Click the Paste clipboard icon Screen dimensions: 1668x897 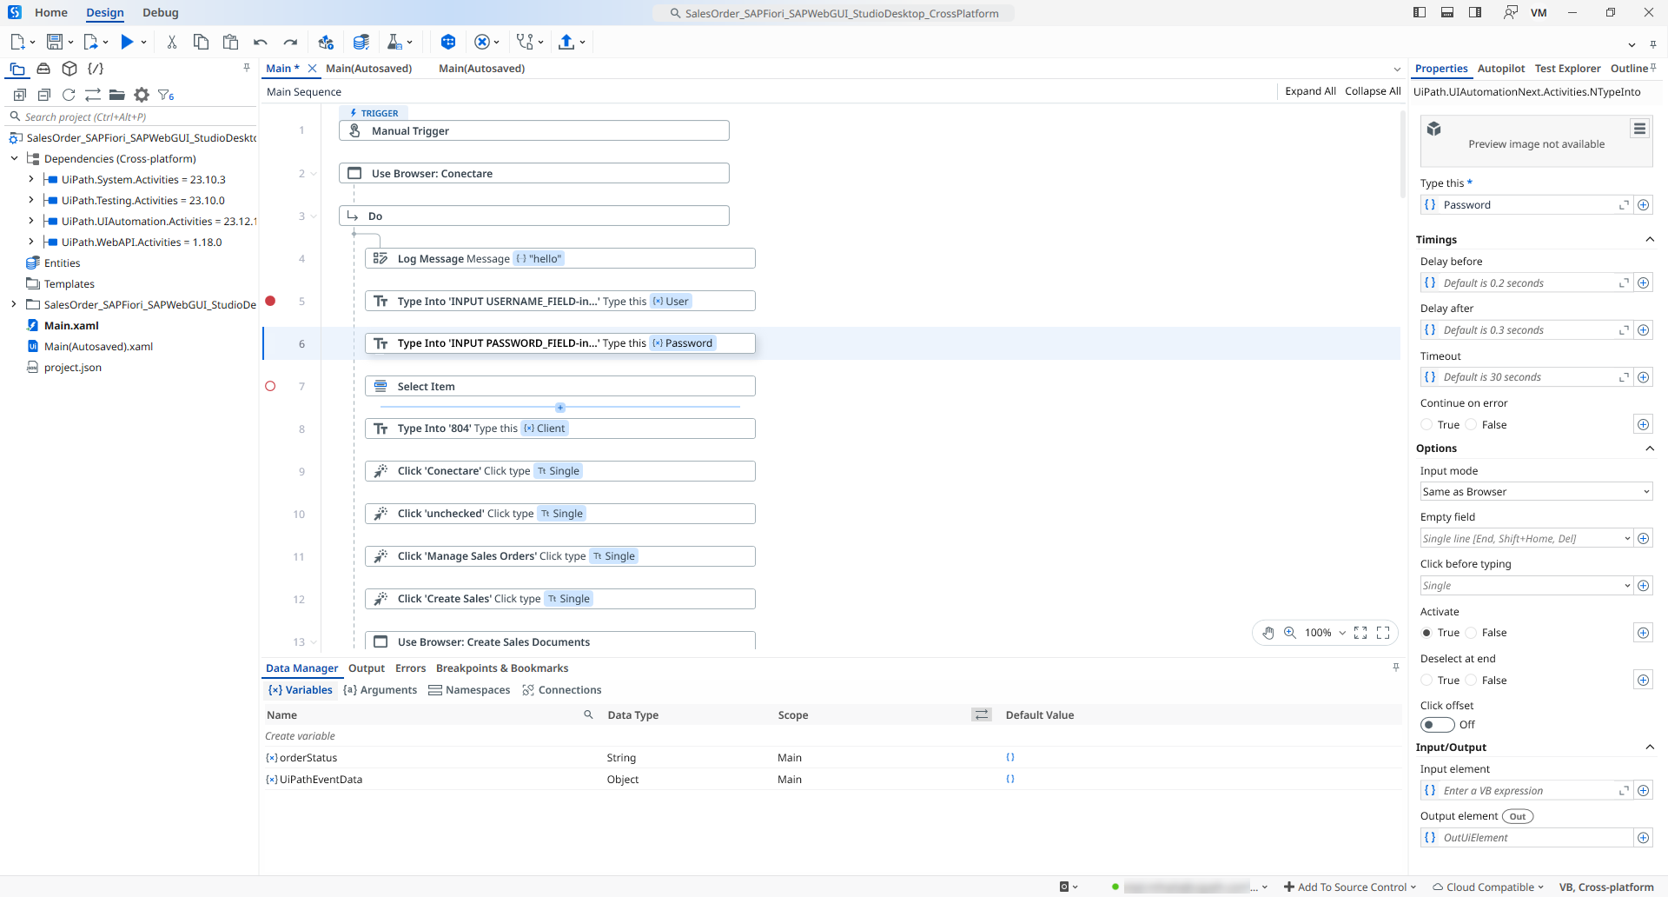click(x=230, y=42)
